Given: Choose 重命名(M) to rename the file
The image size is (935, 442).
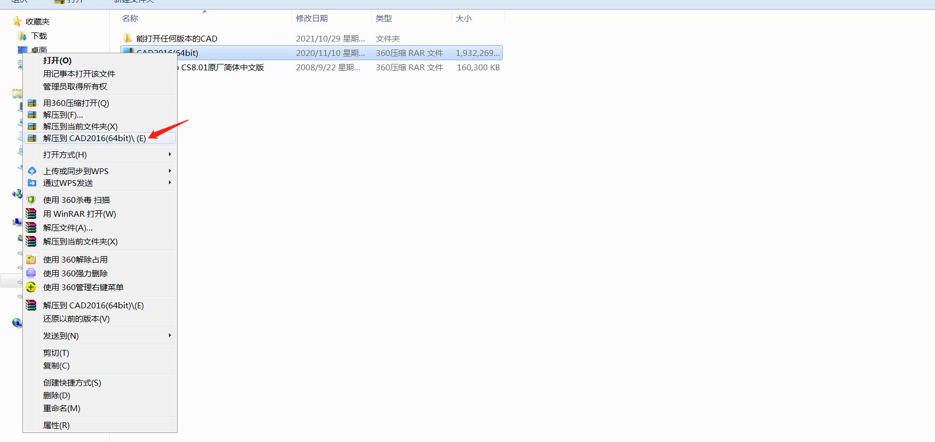Looking at the screenshot, I should [62, 408].
